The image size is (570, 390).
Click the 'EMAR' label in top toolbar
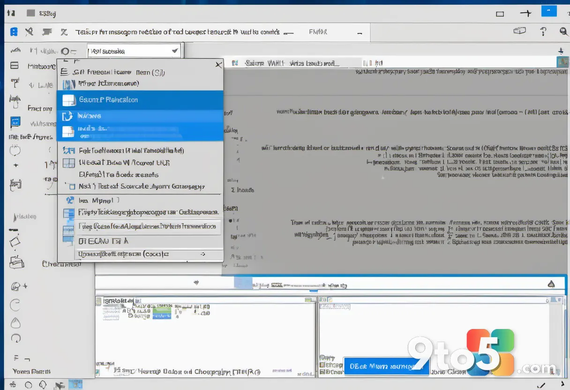pyautogui.click(x=318, y=32)
